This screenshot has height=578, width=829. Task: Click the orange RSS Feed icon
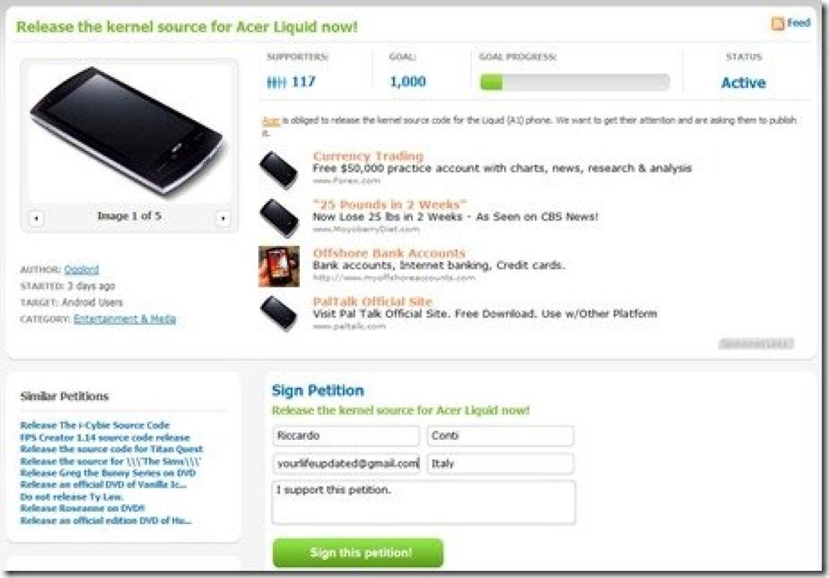point(776,22)
